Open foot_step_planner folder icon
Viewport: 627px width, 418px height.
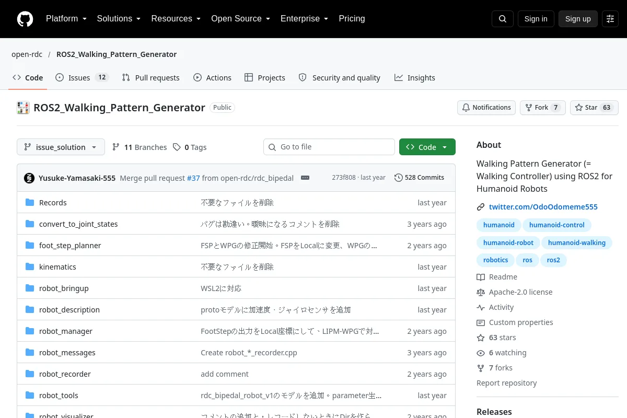(x=30, y=246)
